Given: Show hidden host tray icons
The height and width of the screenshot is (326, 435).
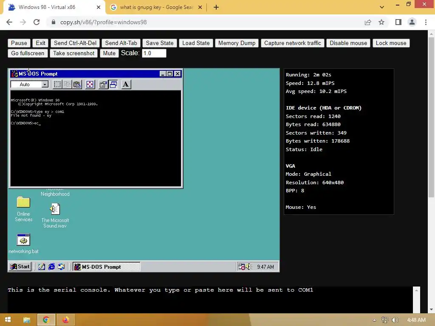Looking at the screenshot, I should (374, 320).
